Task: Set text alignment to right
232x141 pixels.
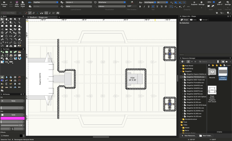Action: pos(162,7)
